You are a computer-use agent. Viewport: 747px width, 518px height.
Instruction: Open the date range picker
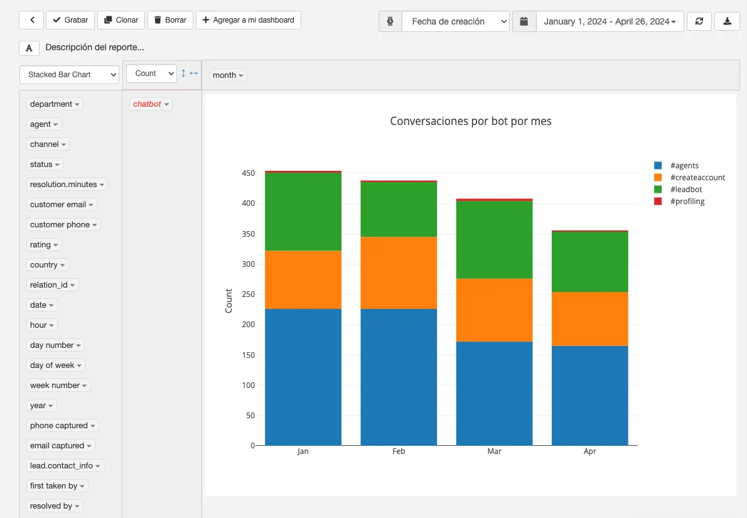click(610, 21)
